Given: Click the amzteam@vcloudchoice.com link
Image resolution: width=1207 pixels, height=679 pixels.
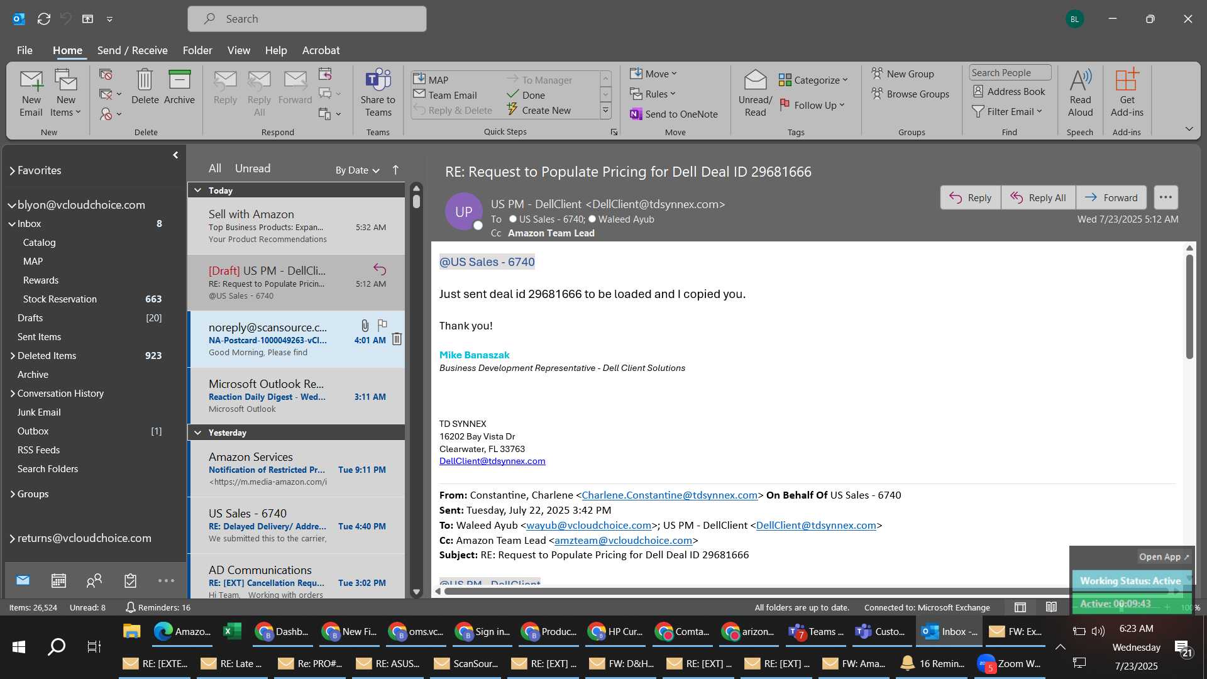Looking at the screenshot, I should tap(623, 541).
